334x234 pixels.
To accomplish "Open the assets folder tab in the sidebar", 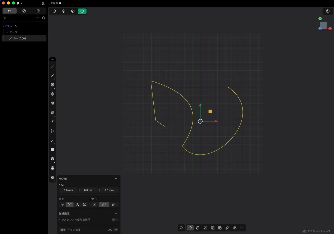I will pos(9,11).
